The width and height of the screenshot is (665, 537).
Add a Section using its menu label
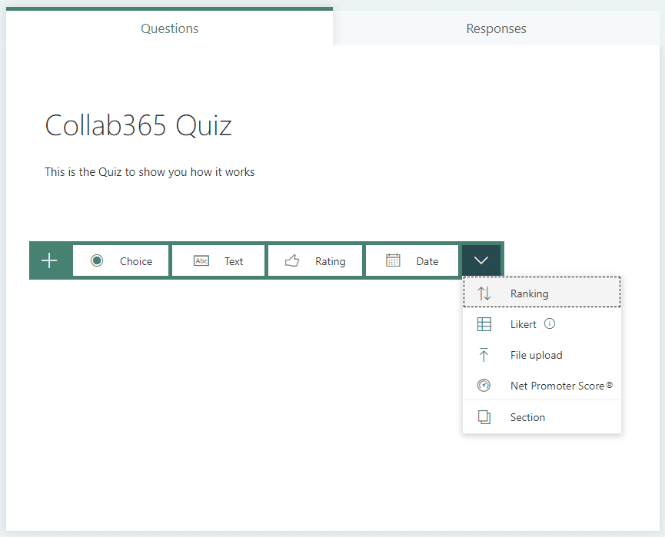click(x=527, y=417)
